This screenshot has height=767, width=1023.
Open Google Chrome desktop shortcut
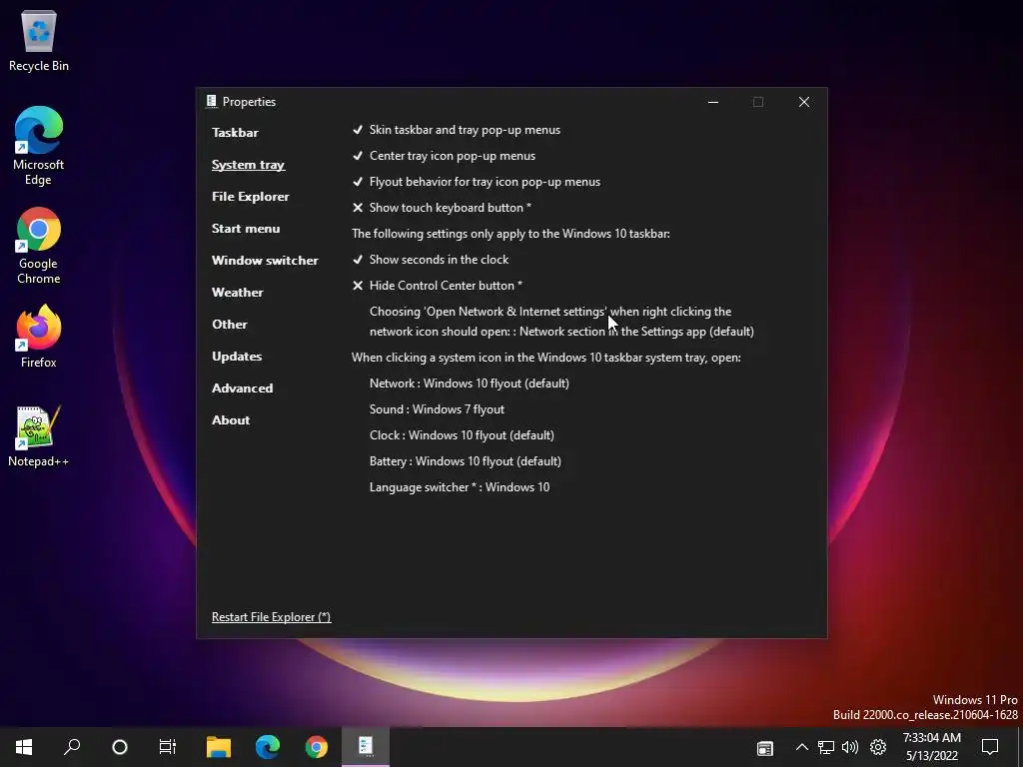[x=39, y=246]
